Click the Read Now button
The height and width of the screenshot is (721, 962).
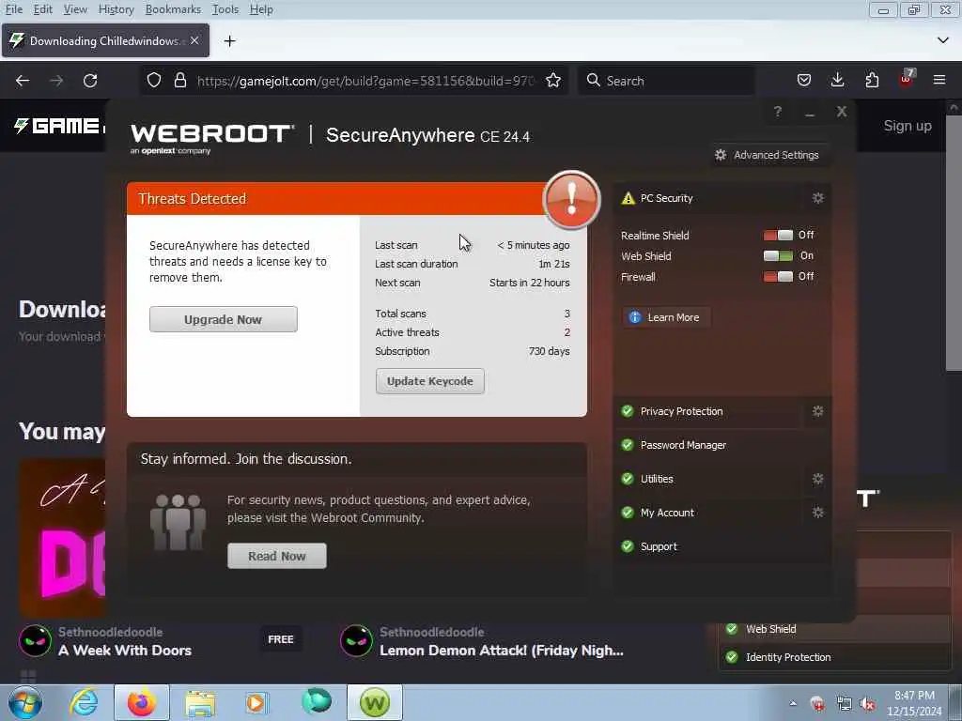coord(277,556)
